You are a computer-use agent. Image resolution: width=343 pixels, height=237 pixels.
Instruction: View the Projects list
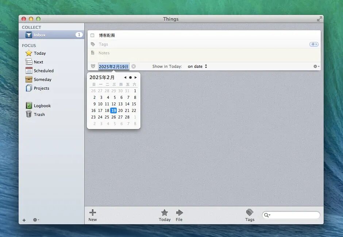(x=38, y=88)
